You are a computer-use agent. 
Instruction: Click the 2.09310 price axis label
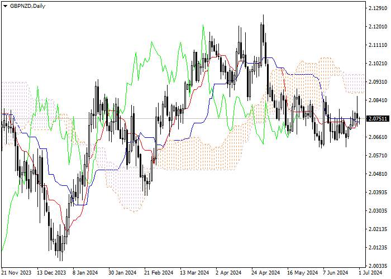tap(378, 82)
